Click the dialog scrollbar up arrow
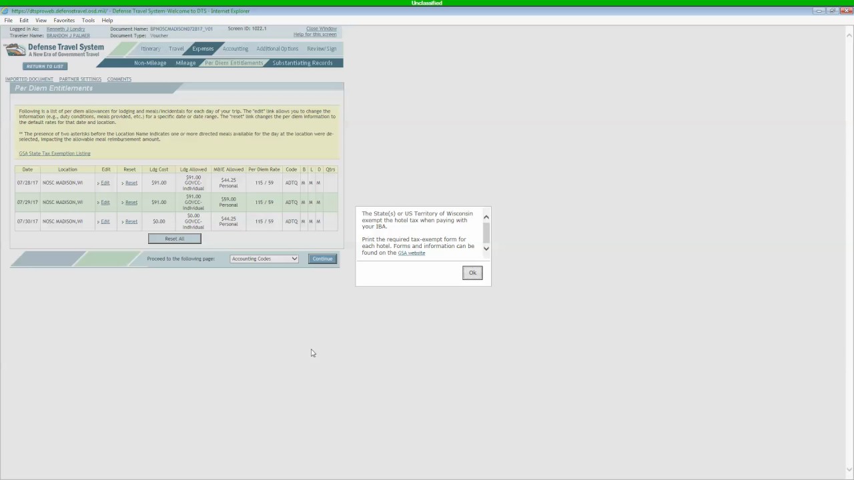854x480 pixels. tap(486, 217)
